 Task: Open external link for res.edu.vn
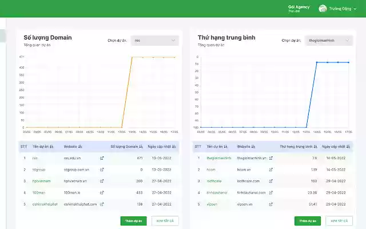pos(102,158)
